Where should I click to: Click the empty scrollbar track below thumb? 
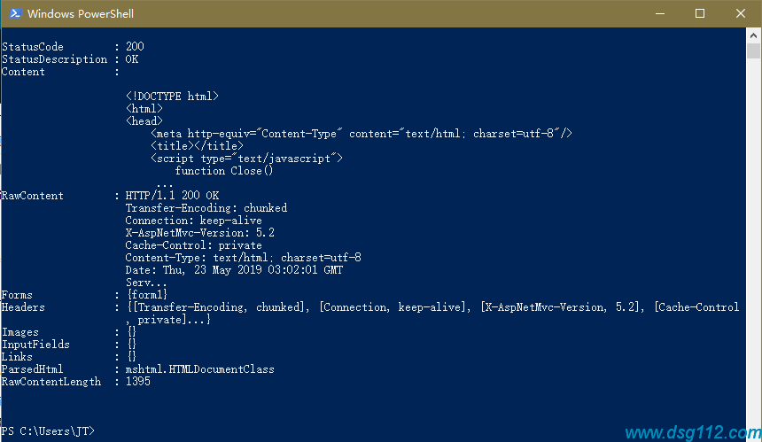(753, 243)
